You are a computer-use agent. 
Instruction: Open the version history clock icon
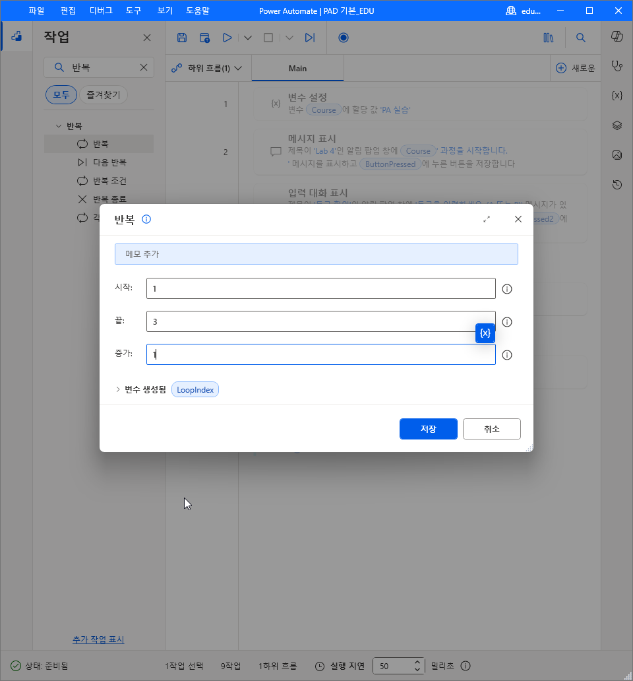(x=617, y=185)
